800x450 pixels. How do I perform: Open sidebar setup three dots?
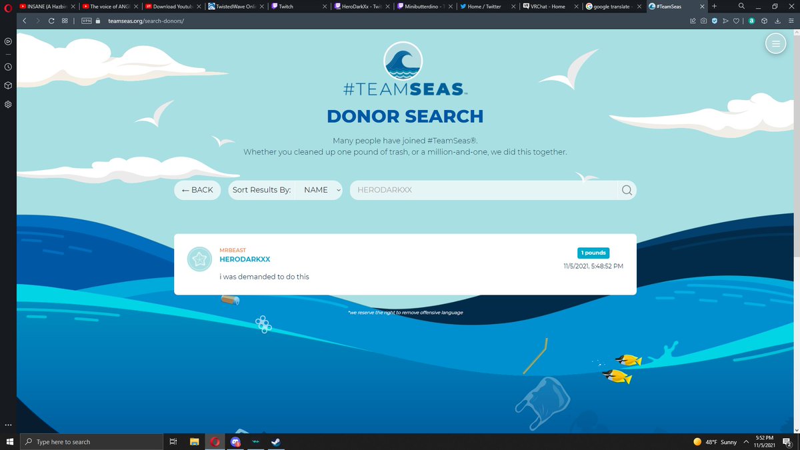[8, 425]
